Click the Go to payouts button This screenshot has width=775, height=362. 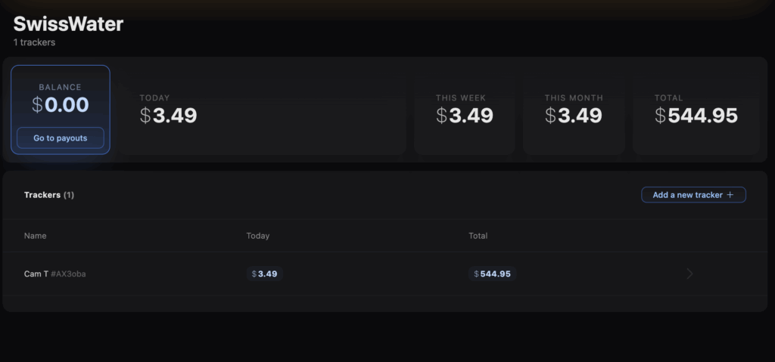pos(61,138)
